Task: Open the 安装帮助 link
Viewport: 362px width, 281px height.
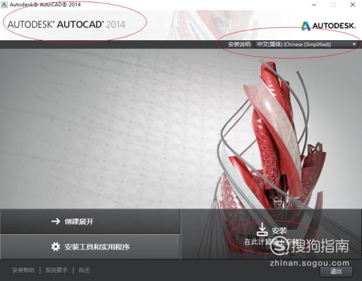Action: coord(24,270)
